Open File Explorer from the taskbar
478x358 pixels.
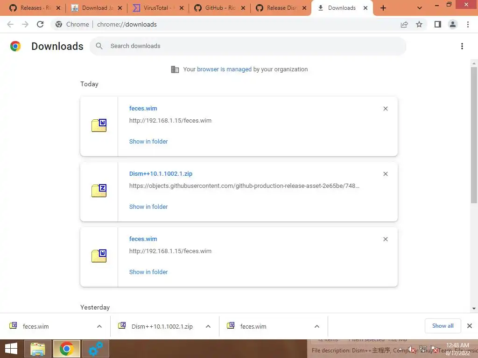tap(38, 349)
